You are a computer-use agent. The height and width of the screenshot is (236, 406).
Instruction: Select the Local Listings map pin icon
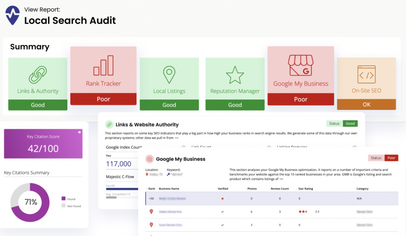[169, 75]
